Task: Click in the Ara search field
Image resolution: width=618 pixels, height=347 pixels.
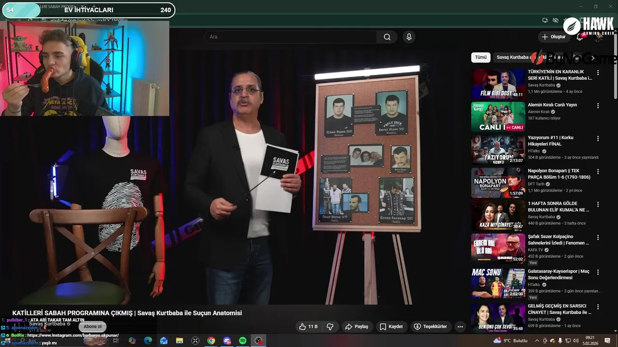Action: pyautogui.click(x=291, y=37)
